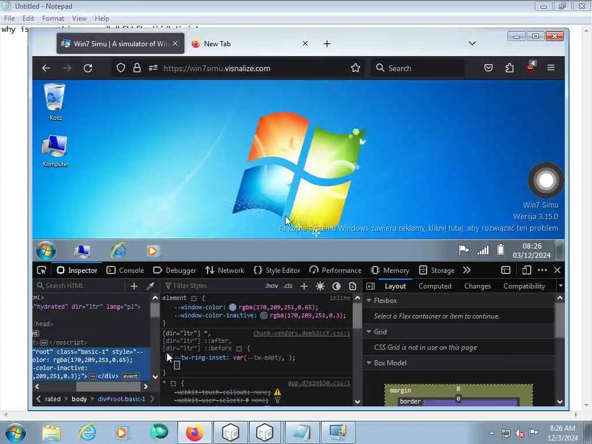This screenshot has height=444, width=592.
Task: Open app.d7e2e830.css source link
Action: tap(319, 383)
